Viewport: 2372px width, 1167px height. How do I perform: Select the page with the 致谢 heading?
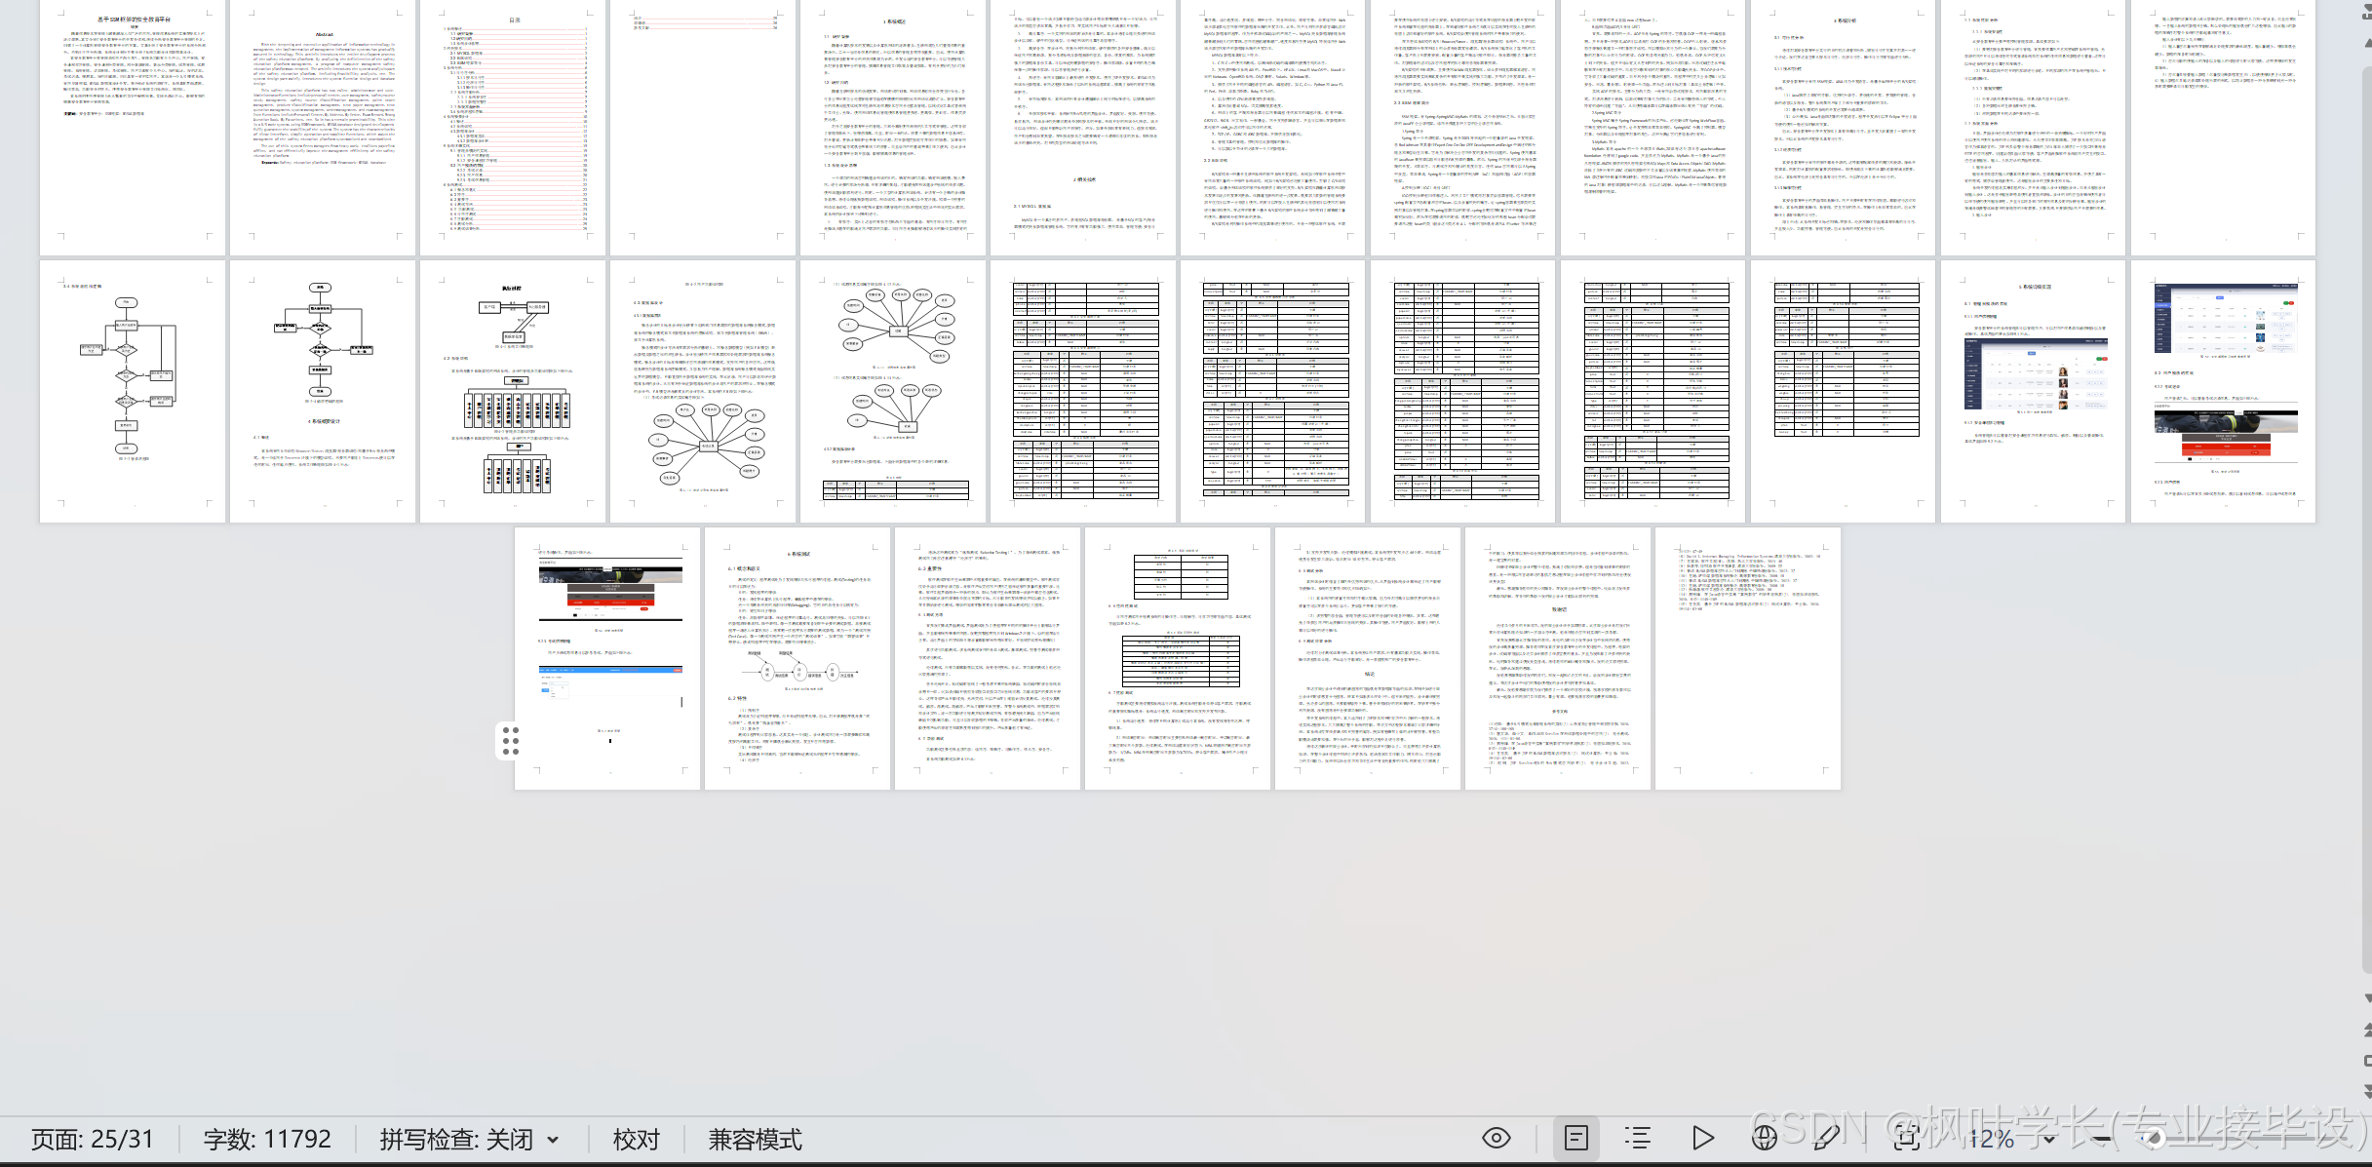tap(1558, 658)
